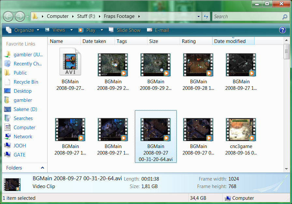Click the Forward navigation arrow
Image resolution: width=292 pixels, height=204 pixels.
pos(20,17)
